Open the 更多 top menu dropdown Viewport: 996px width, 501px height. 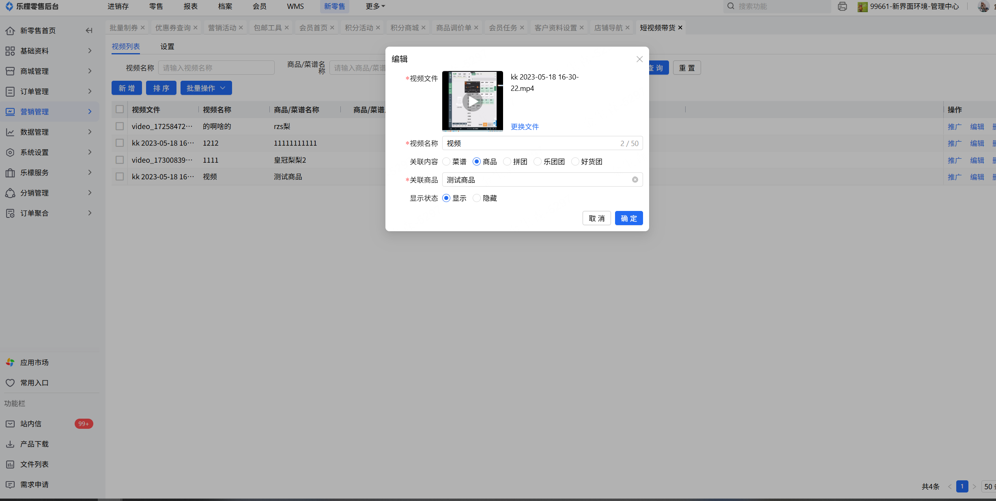[375, 6]
